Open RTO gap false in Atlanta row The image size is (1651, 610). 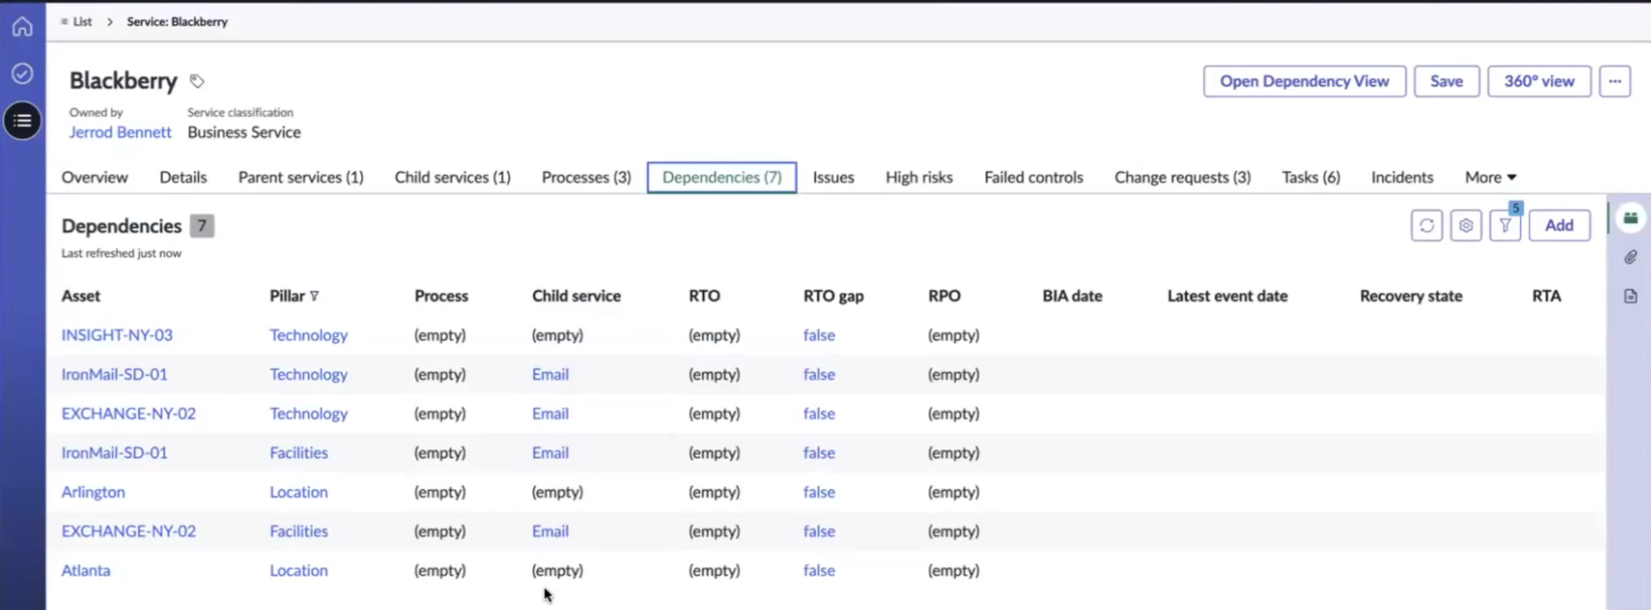pyautogui.click(x=819, y=570)
